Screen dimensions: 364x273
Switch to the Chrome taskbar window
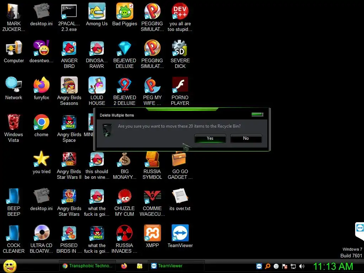(x=87, y=266)
